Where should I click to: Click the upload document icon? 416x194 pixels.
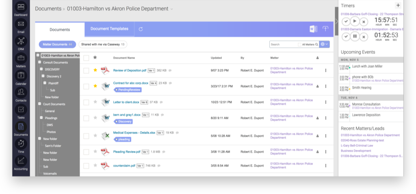coord(325,29)
